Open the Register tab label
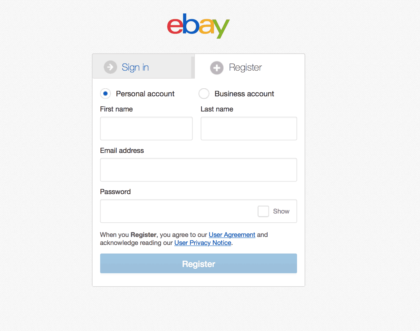 coord(245,67)
